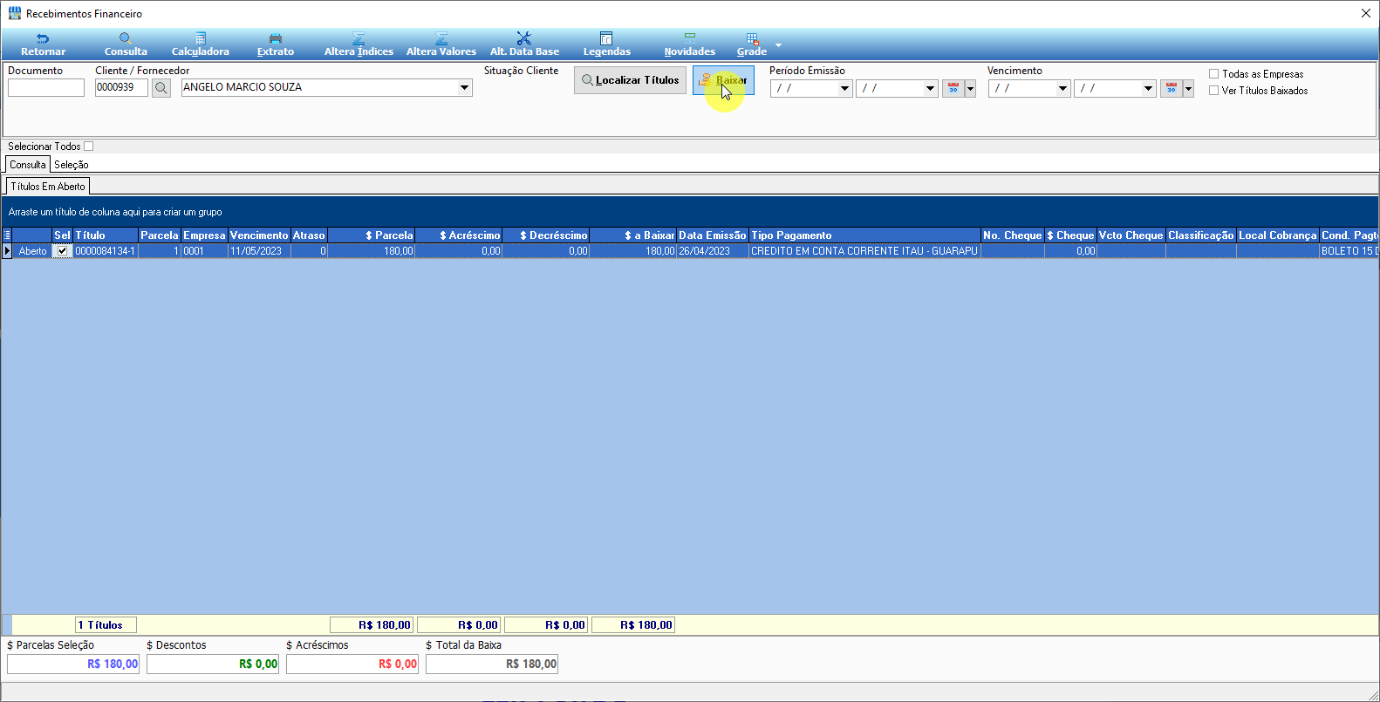Click the Baixar button
Viewport: 1380px width, 702px height.
point(723,80)
